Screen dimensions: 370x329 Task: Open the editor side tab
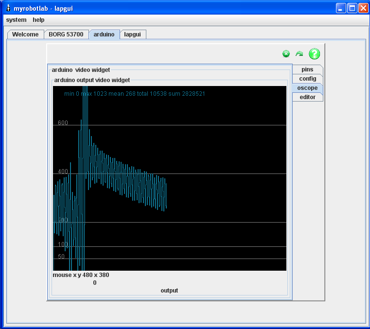[x=307, y=97]
